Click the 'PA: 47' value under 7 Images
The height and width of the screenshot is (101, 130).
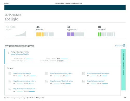(x=15, y=76)
